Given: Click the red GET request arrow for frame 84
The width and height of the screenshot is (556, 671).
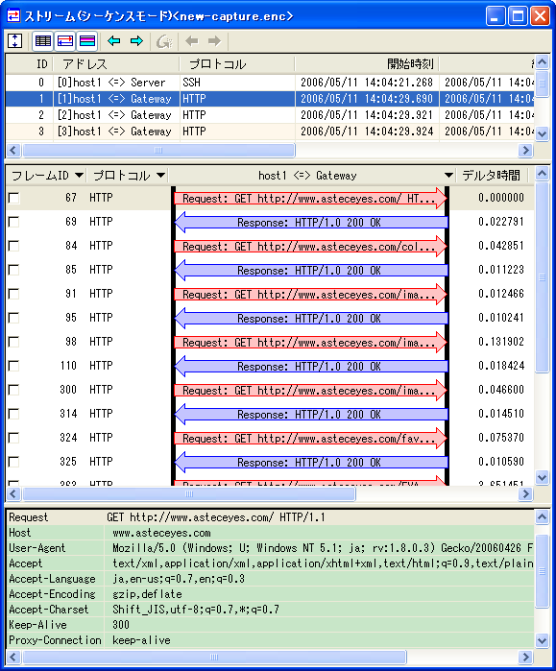Looking at the screenshot, I should [311, 247].
